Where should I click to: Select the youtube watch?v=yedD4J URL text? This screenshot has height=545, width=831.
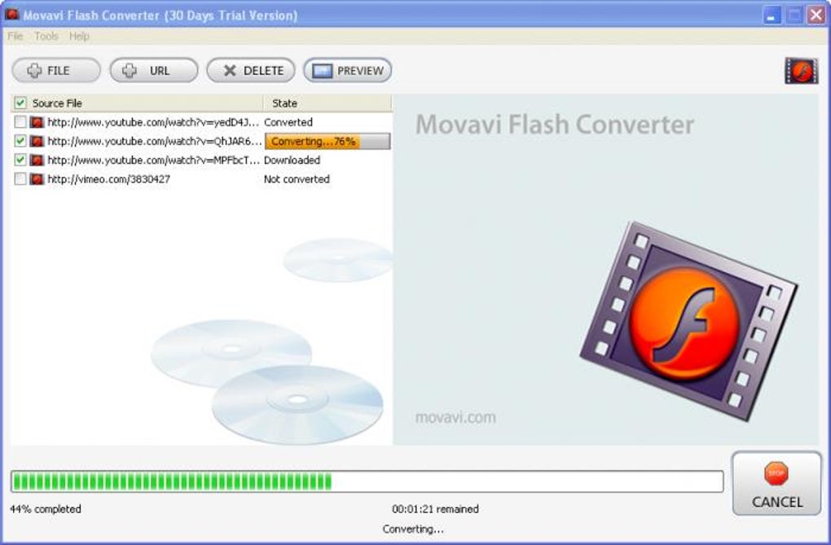click(x=153, y=122)
